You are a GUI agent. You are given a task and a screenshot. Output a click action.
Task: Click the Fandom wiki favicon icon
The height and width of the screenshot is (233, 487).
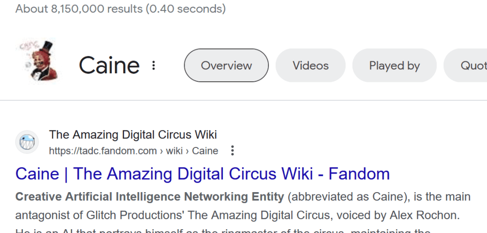tap(27, 142)
